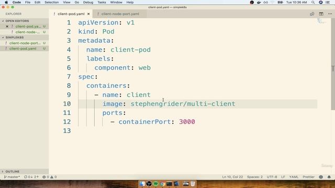The width and height of the screenshot is (335, 188).
Task: Click the glasses menu bar icon
Action: coord(265,2)
